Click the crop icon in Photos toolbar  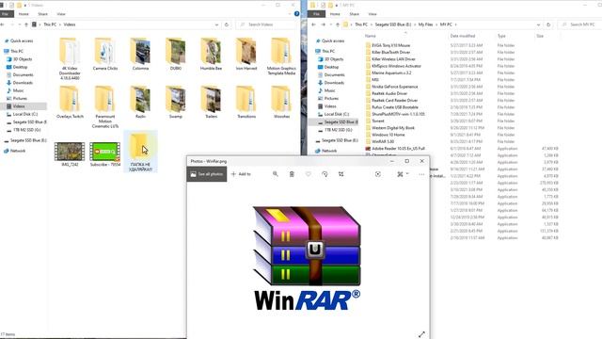[x=341, y=174]
